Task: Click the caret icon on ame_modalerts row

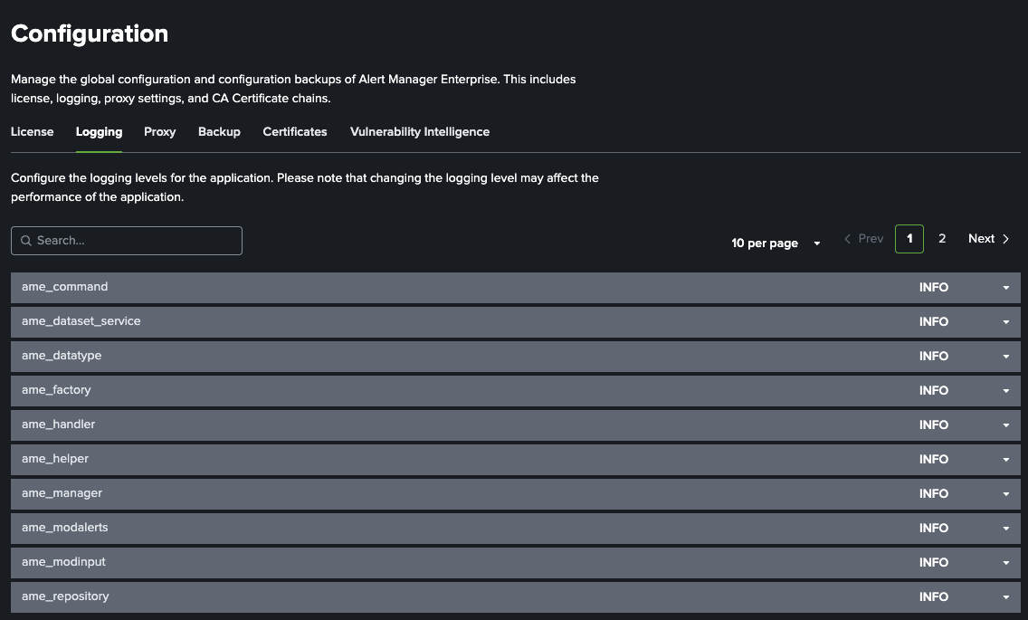Action: click(1005, 528)
